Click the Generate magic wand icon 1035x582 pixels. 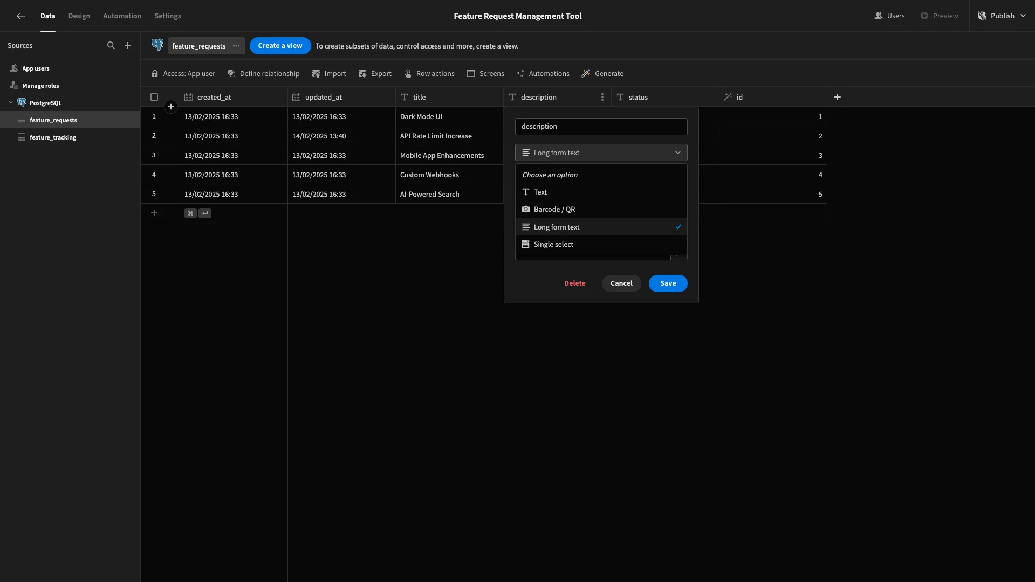(x=586, y=74)
